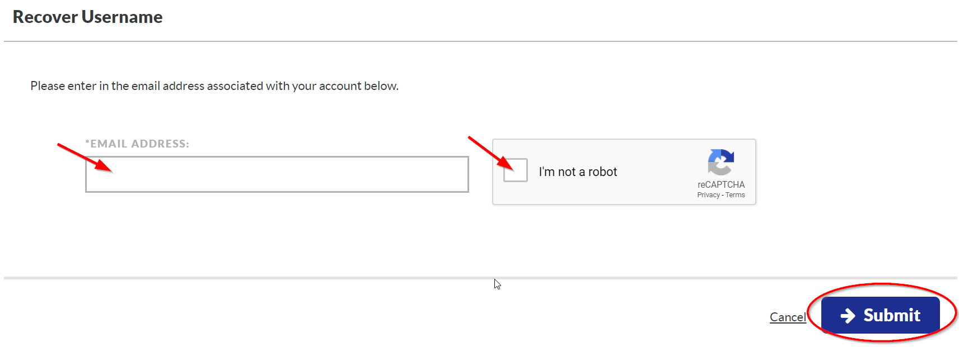Click the Cancel link
The image size is (959, 347).
pyautogui.click(x=787, y=317)
